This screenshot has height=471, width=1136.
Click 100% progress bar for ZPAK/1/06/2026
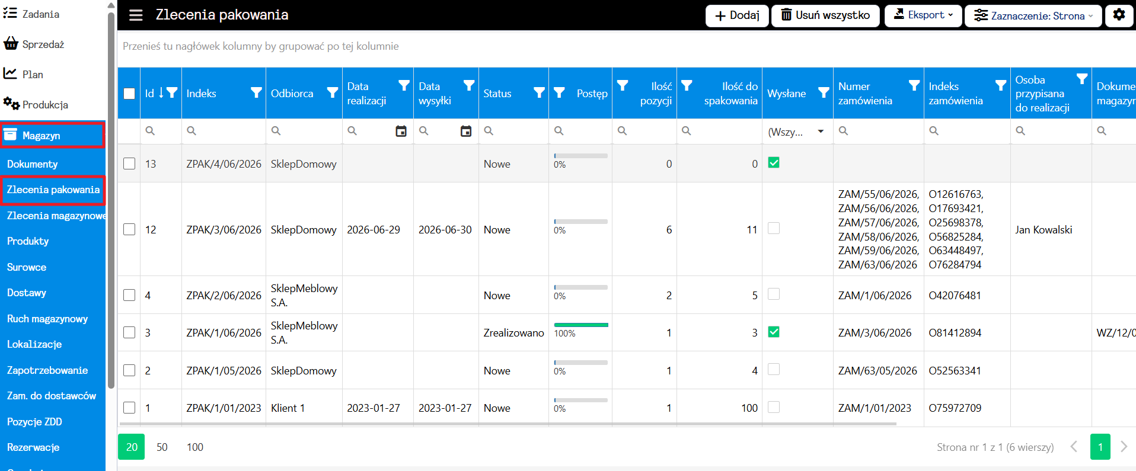tap(581, 325)
